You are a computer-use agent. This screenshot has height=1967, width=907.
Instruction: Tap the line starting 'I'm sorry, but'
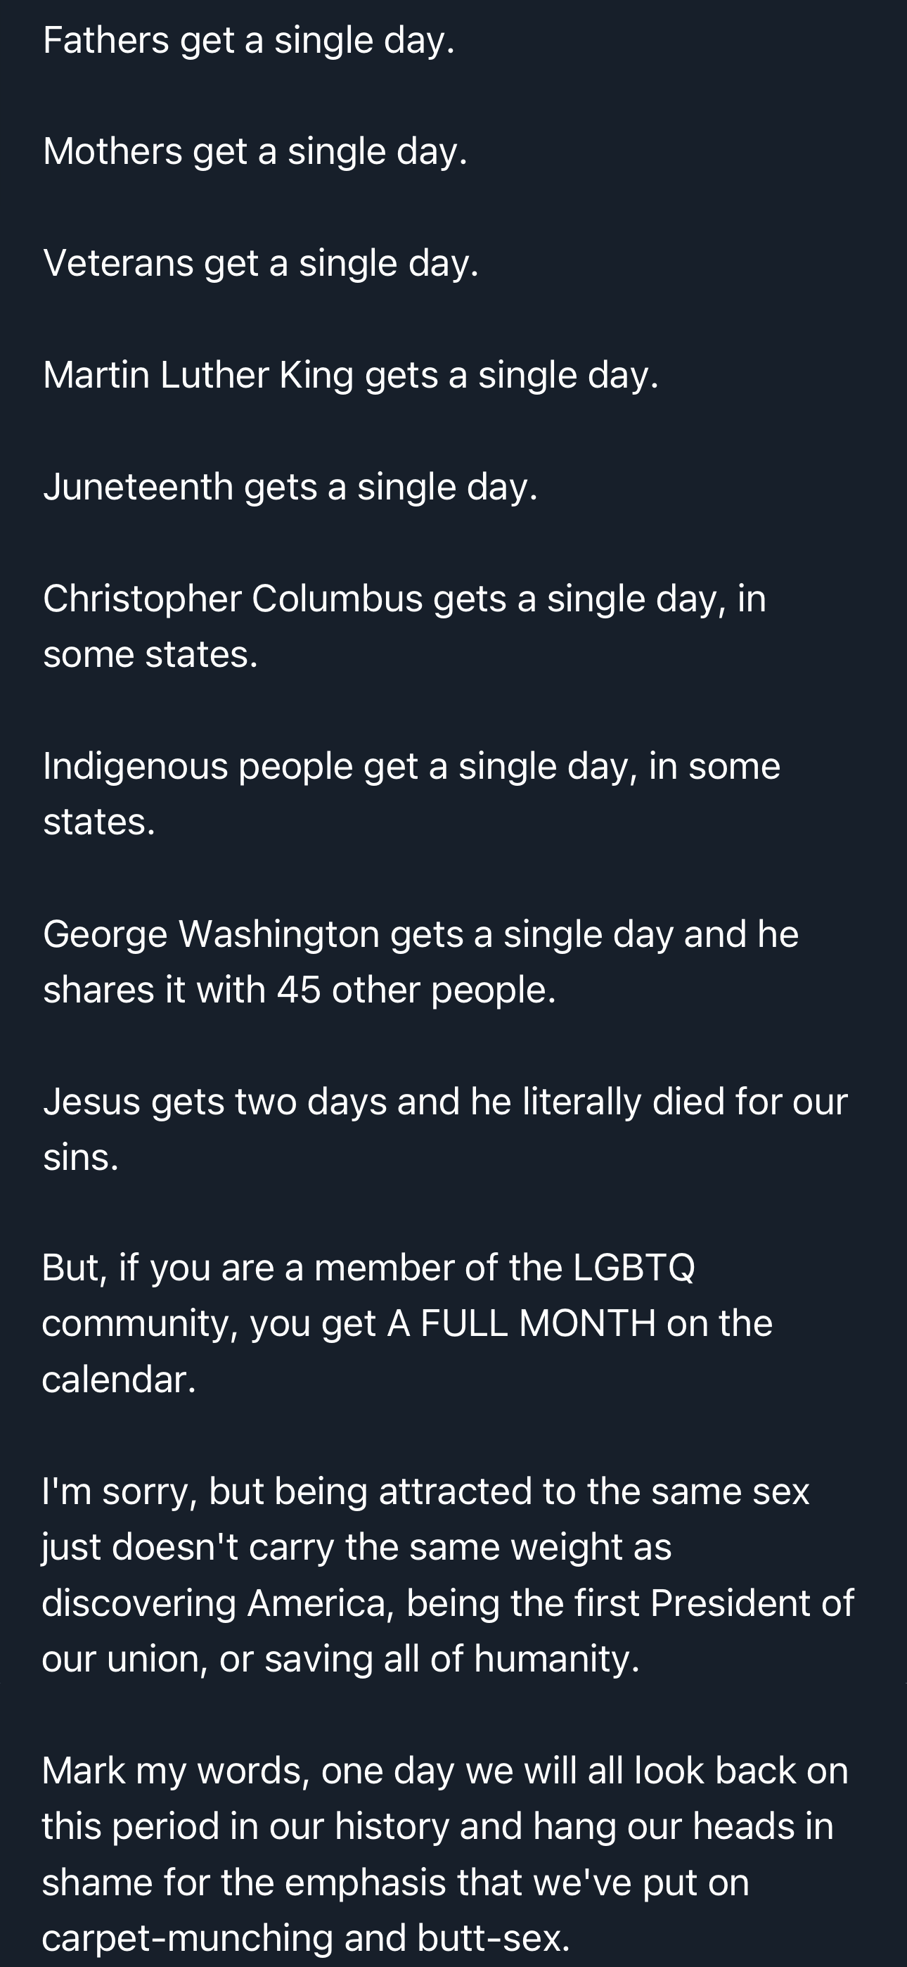coord(425,1491)
